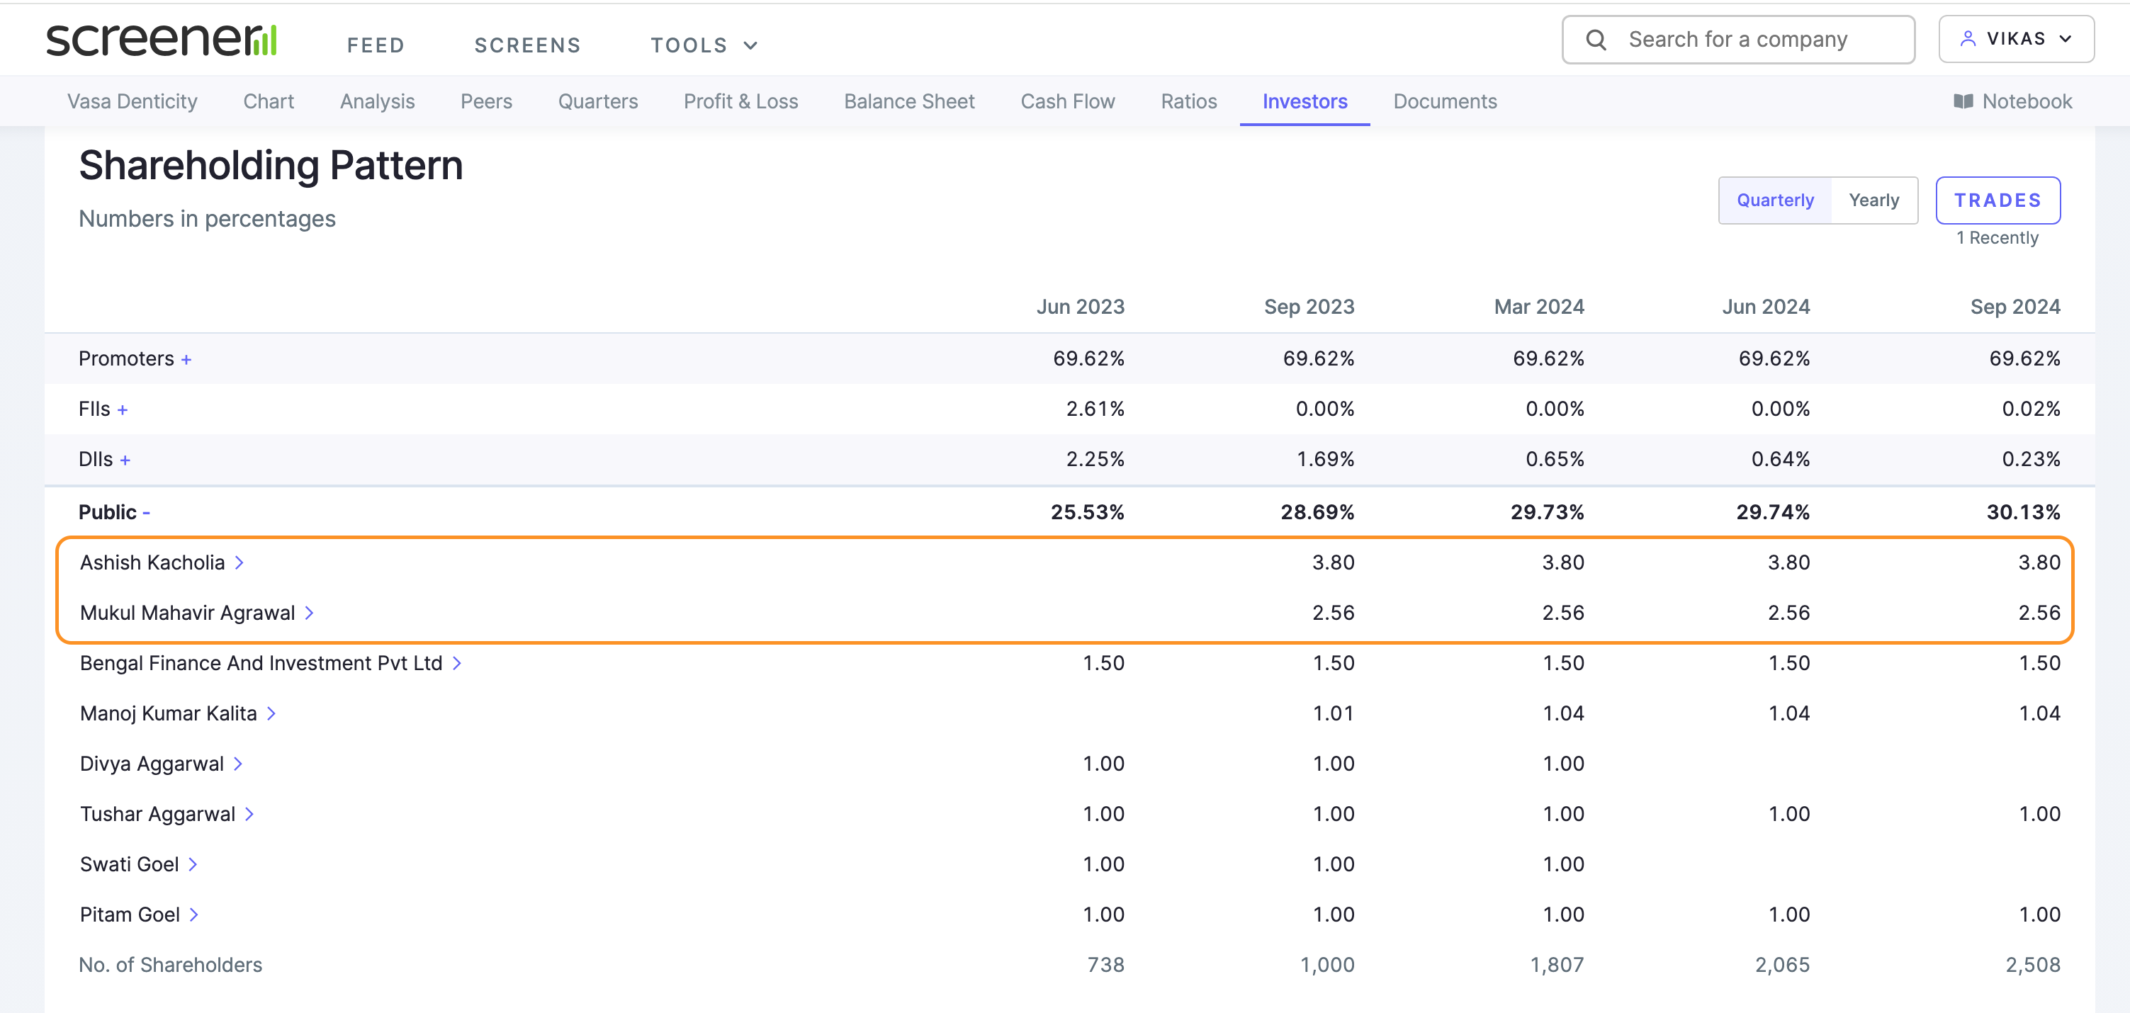
Task: Open the Balance Sheet tab
Action: (908, 101)
